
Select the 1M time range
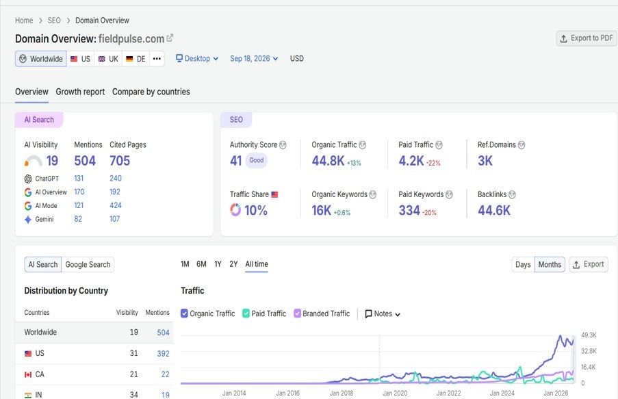pos(185,264)
